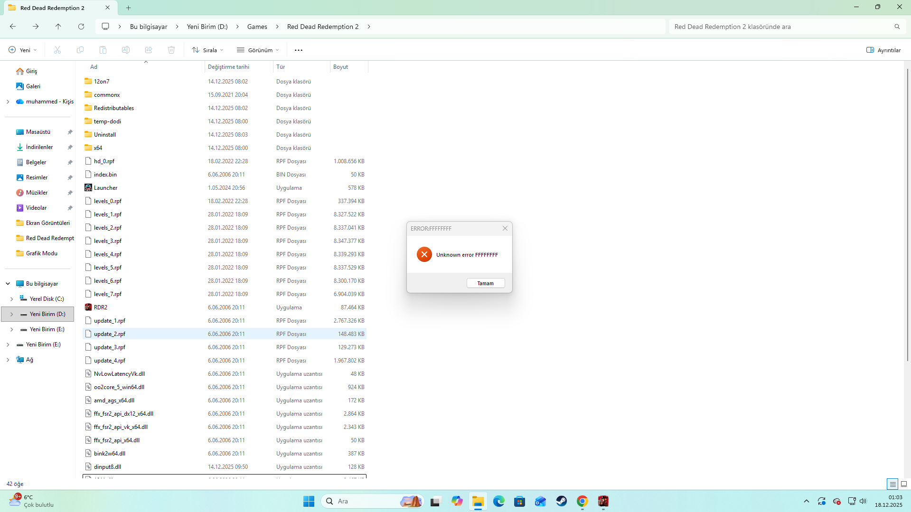Refresh the folder view
This screenshot has width=911, height=512.
pyautogui.click(x=81, y=27)
